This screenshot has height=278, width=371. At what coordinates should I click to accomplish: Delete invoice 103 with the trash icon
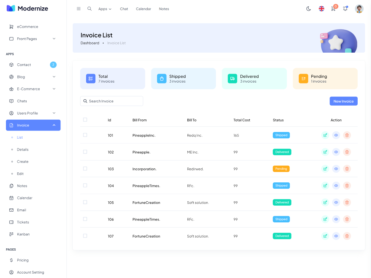click(347, 169)
